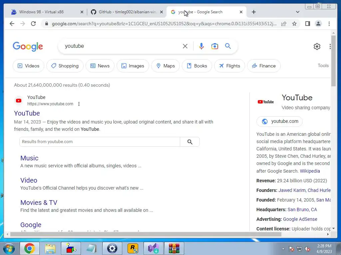Open the YouTube result title link
The image size is (341, 255).
pyautogui.click(x=27, y=113)
